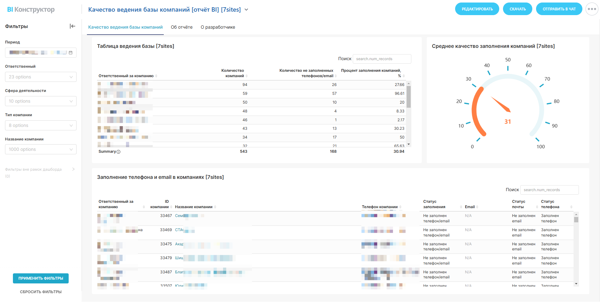
Task: Open the Сфера деятельности filter dropdown
Action: [41, 101]
